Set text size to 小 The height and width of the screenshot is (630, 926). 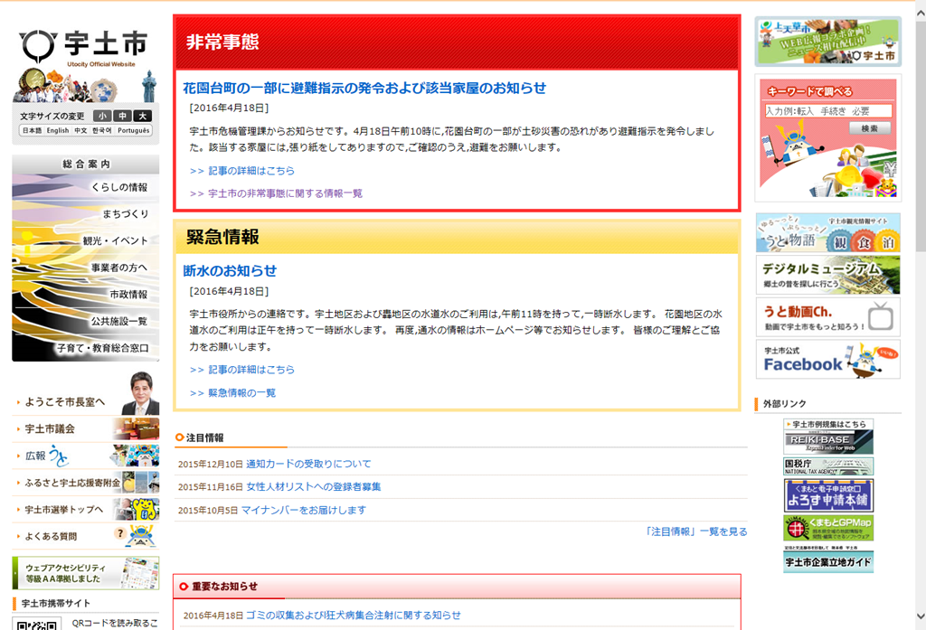(101, 116)
